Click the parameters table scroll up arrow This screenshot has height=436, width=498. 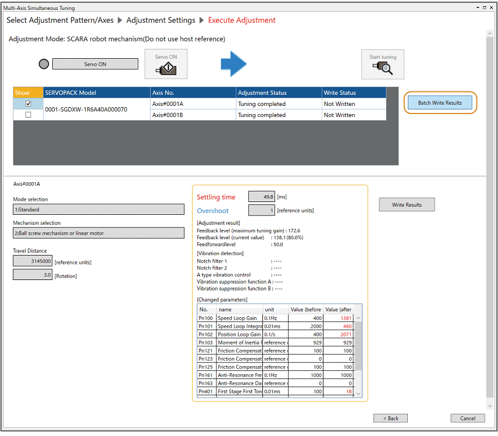[358, 318]
